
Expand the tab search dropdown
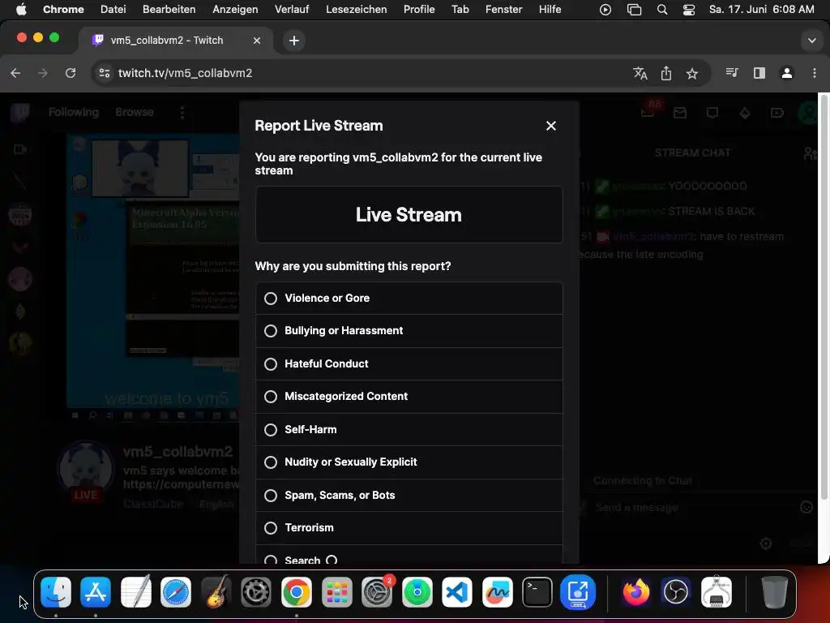pos(811,41)
